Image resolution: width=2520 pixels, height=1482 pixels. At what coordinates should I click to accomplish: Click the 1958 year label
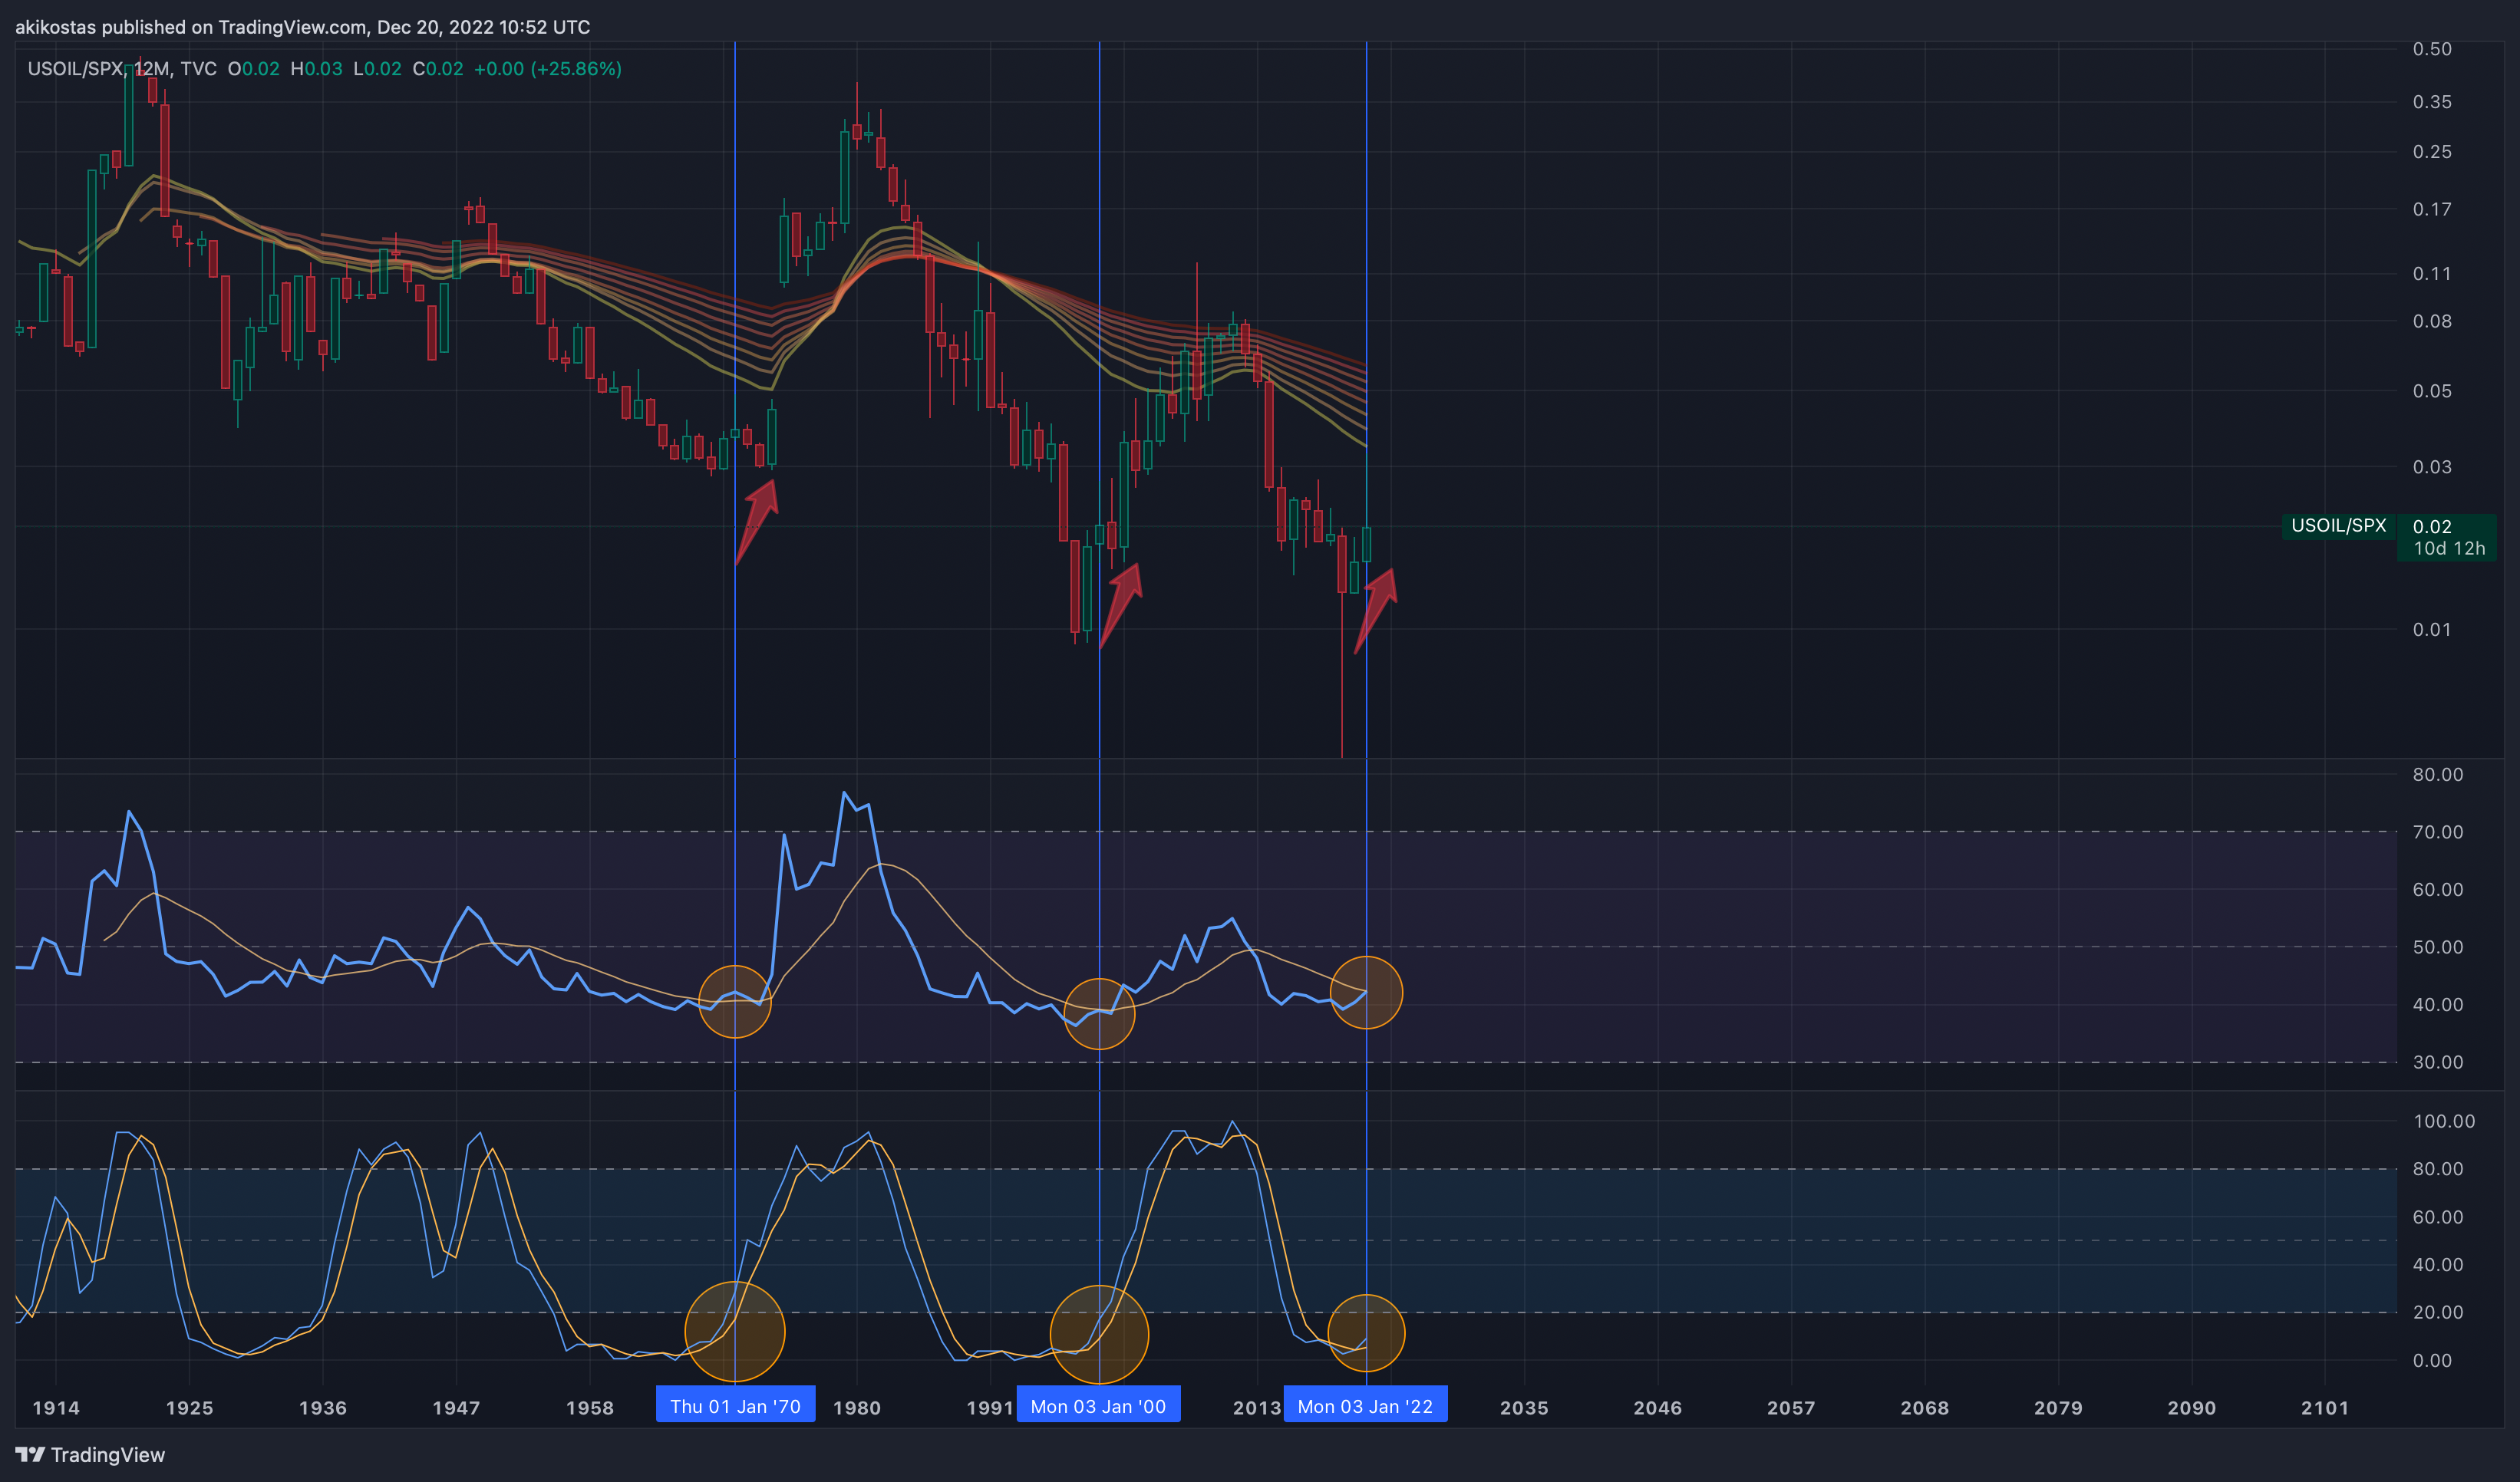tap(590, 1408)
